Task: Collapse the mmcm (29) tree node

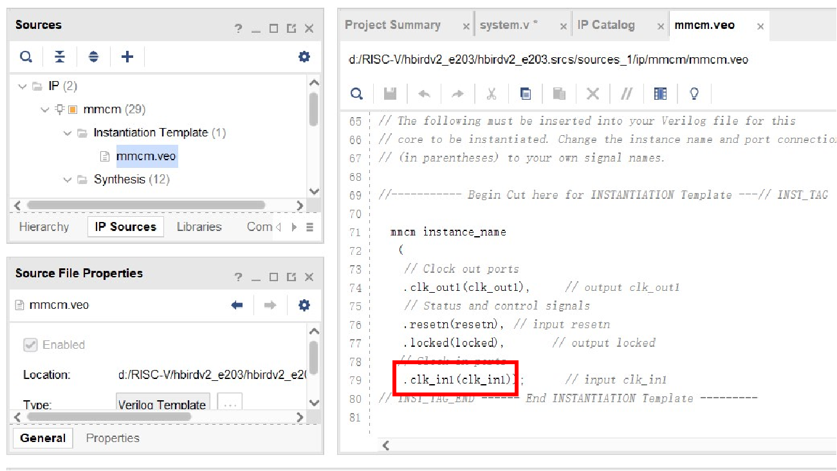Action: 44,109
